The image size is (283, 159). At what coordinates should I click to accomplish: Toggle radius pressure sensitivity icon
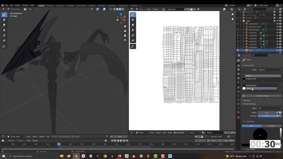point(277,113)
